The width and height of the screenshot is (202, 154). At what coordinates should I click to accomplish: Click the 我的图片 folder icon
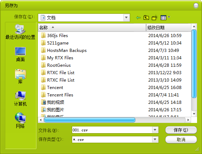click(44, 109)
